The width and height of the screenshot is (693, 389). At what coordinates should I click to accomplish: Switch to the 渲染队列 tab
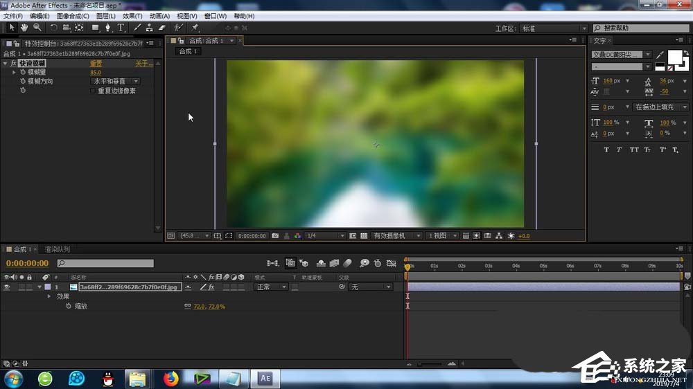click(x=57, y=249)
